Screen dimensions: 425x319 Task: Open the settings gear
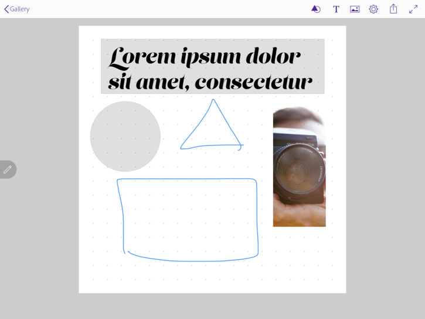pos(373,9)
